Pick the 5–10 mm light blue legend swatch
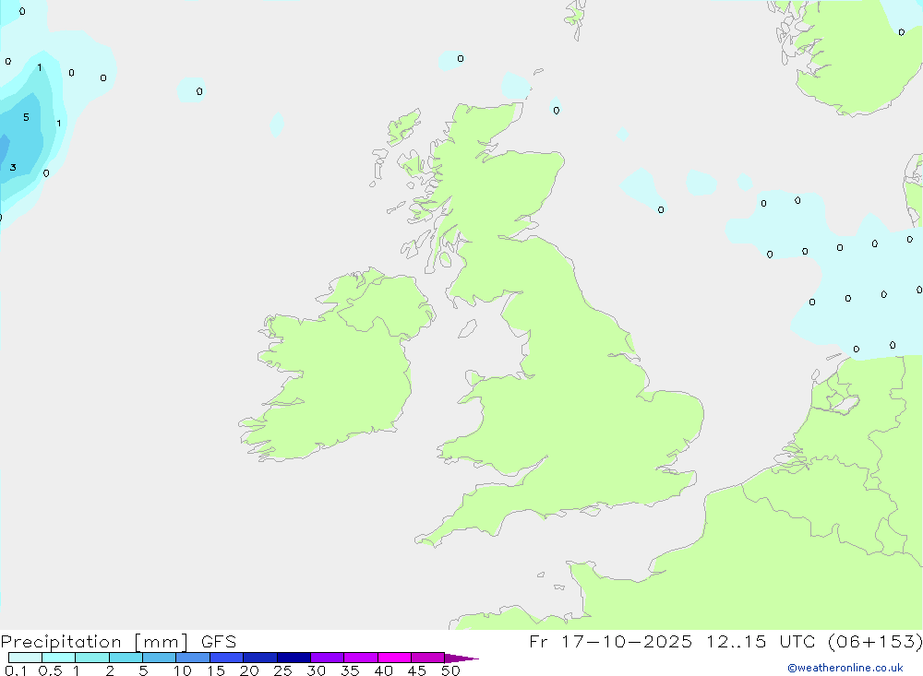This screenshot has width=923, height=676. [160, 658]
